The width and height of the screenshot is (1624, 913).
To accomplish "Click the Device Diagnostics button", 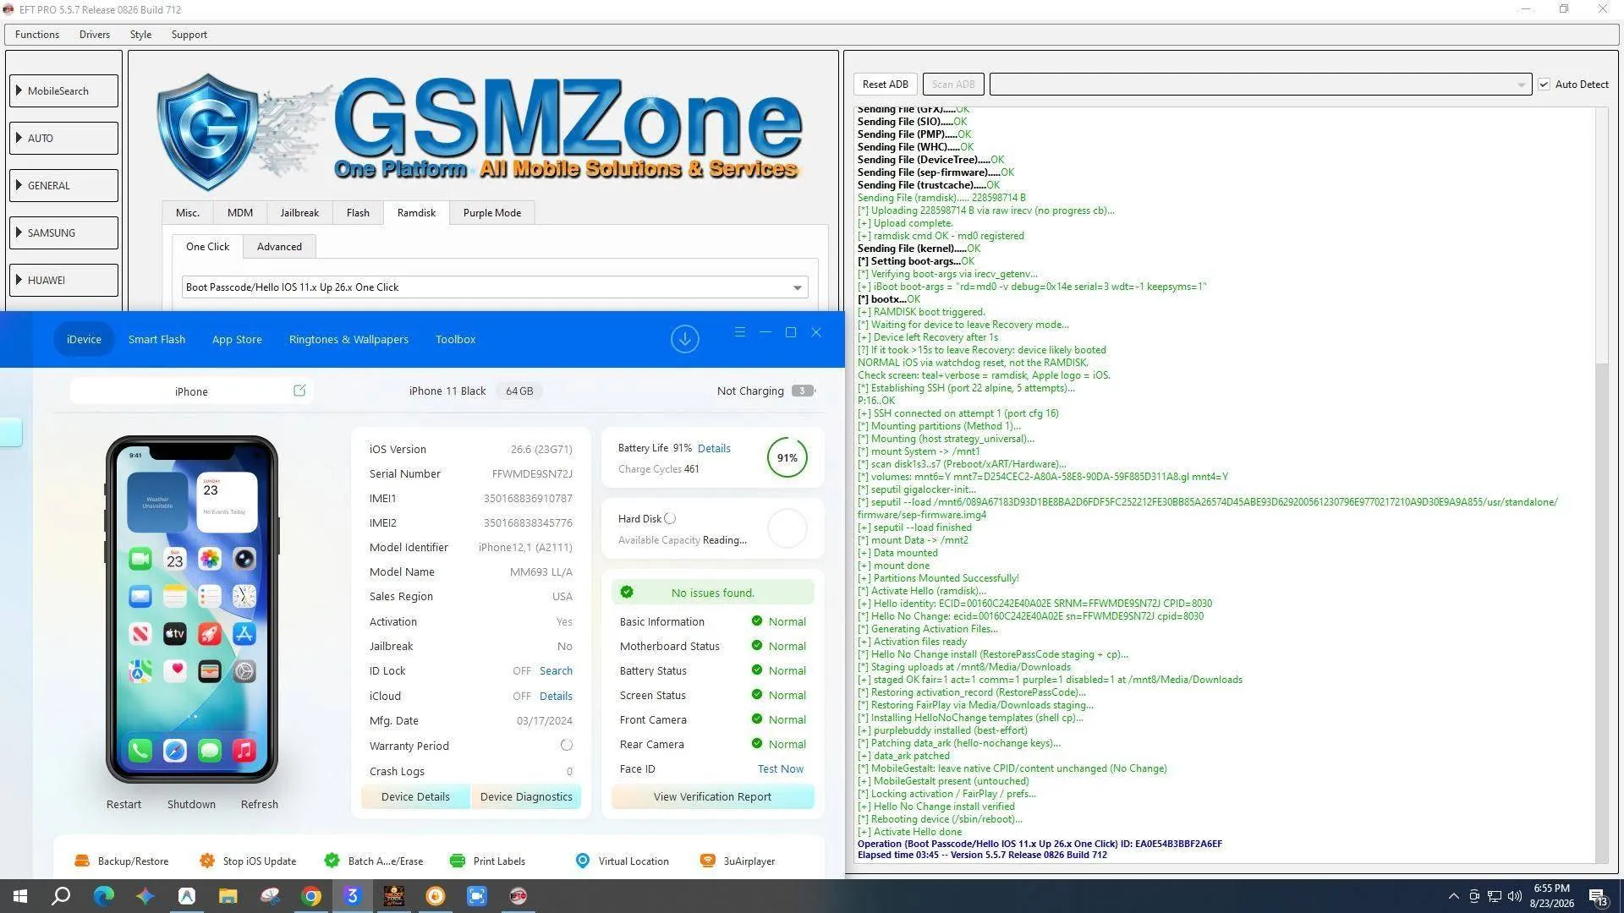I will pos(526,796).
